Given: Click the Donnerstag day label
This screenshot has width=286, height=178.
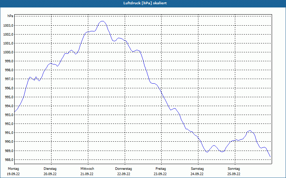Looking at the screenshot, I should 123,169.
